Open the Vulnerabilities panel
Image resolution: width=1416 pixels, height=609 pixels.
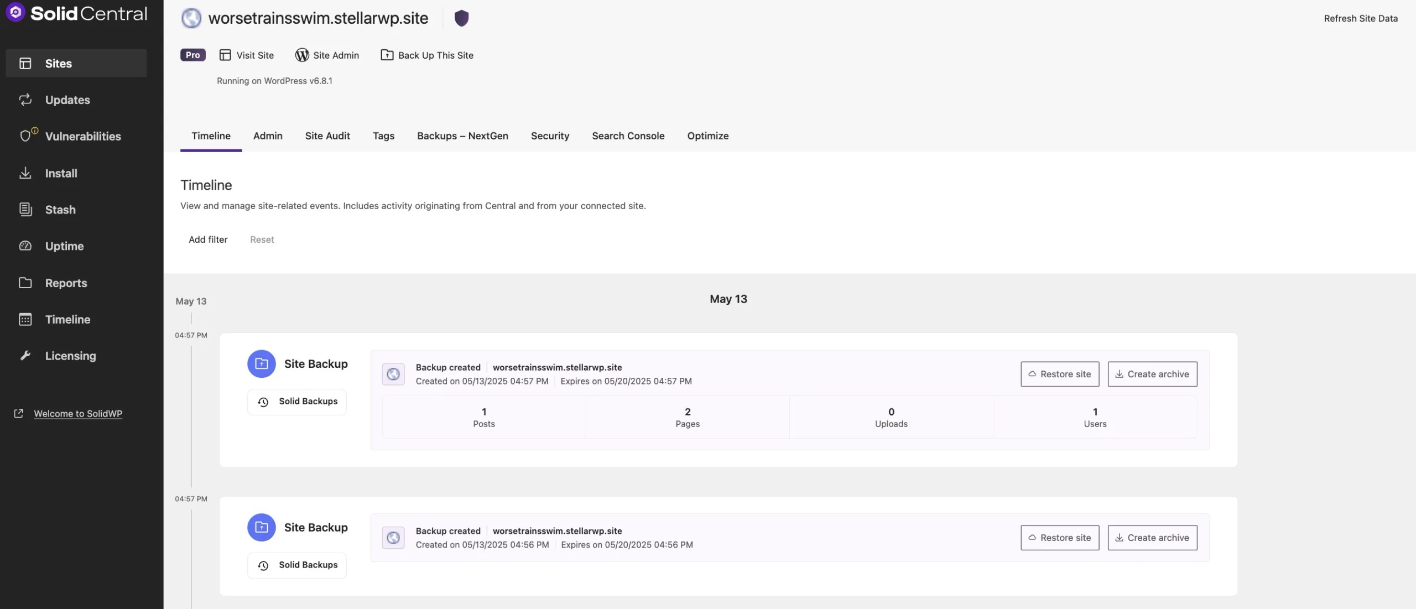tap(83, 136)
